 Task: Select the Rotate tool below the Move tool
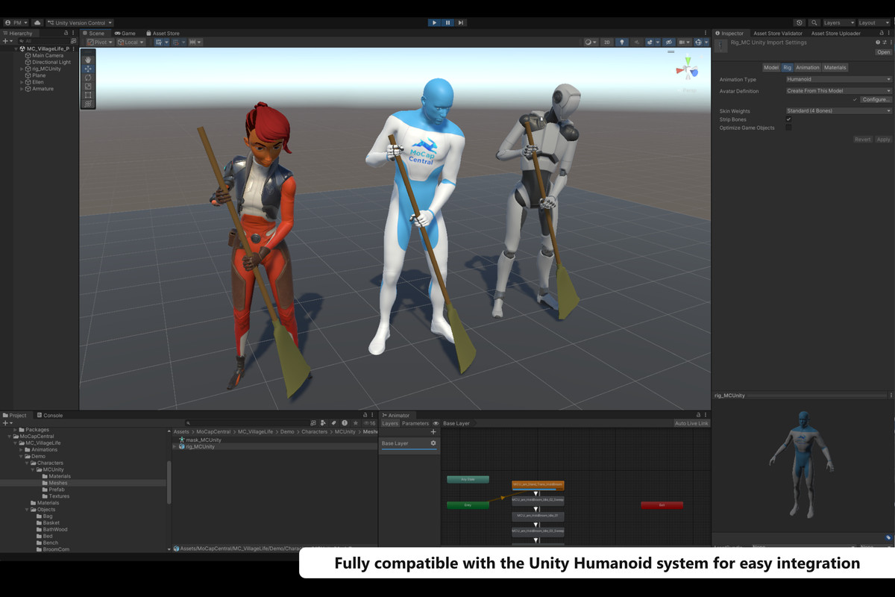coord(88,78)
